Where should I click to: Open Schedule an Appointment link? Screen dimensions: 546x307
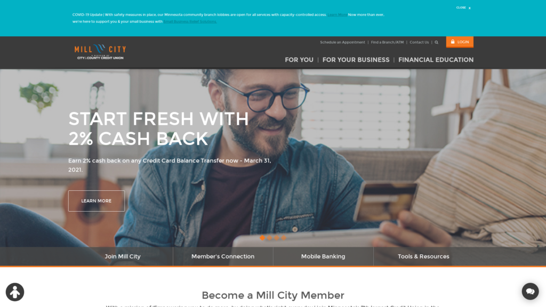point(343,42)
